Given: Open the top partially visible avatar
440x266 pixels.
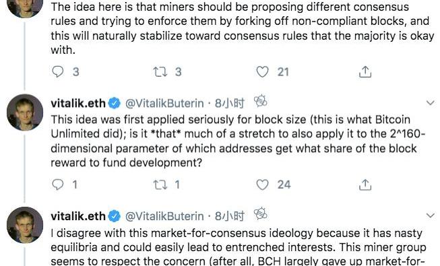Looking at the screenshot, I should click(x=25, y=8).
